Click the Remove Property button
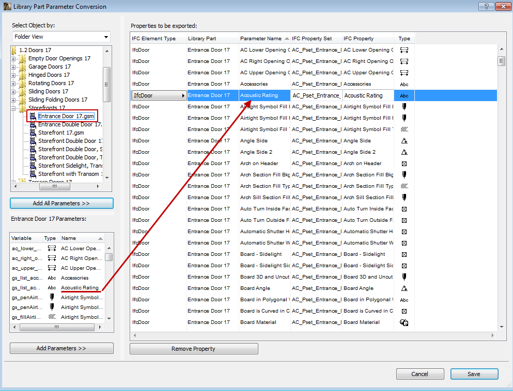The width and height of the screenshot is (513, 391). [x=193, y=348]
